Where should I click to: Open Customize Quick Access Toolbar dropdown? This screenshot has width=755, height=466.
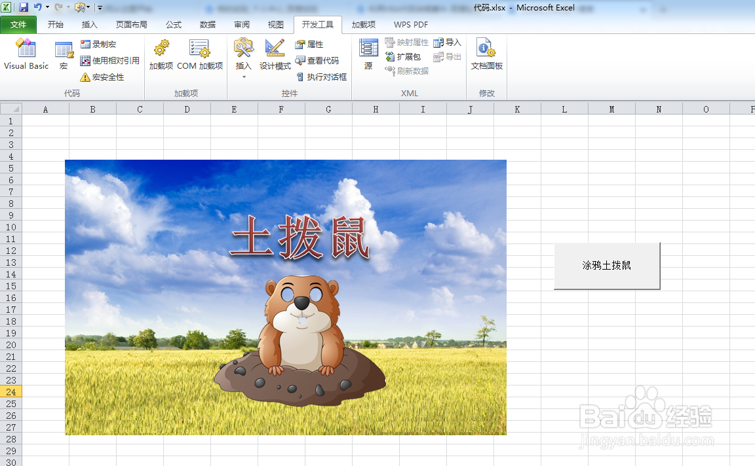point(100,7)
